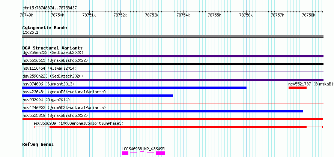Click the nsv4236481 (gnomADStructuralVariants) label

64,92
